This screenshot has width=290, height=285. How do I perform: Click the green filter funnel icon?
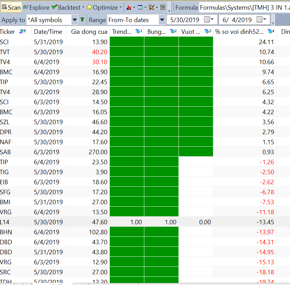pyautogui.click(x=82, y=20)
